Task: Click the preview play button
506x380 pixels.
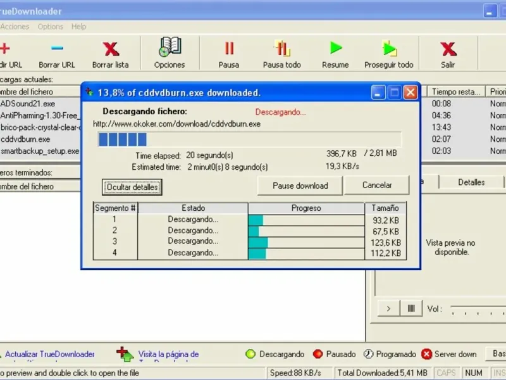Action: 388,308
